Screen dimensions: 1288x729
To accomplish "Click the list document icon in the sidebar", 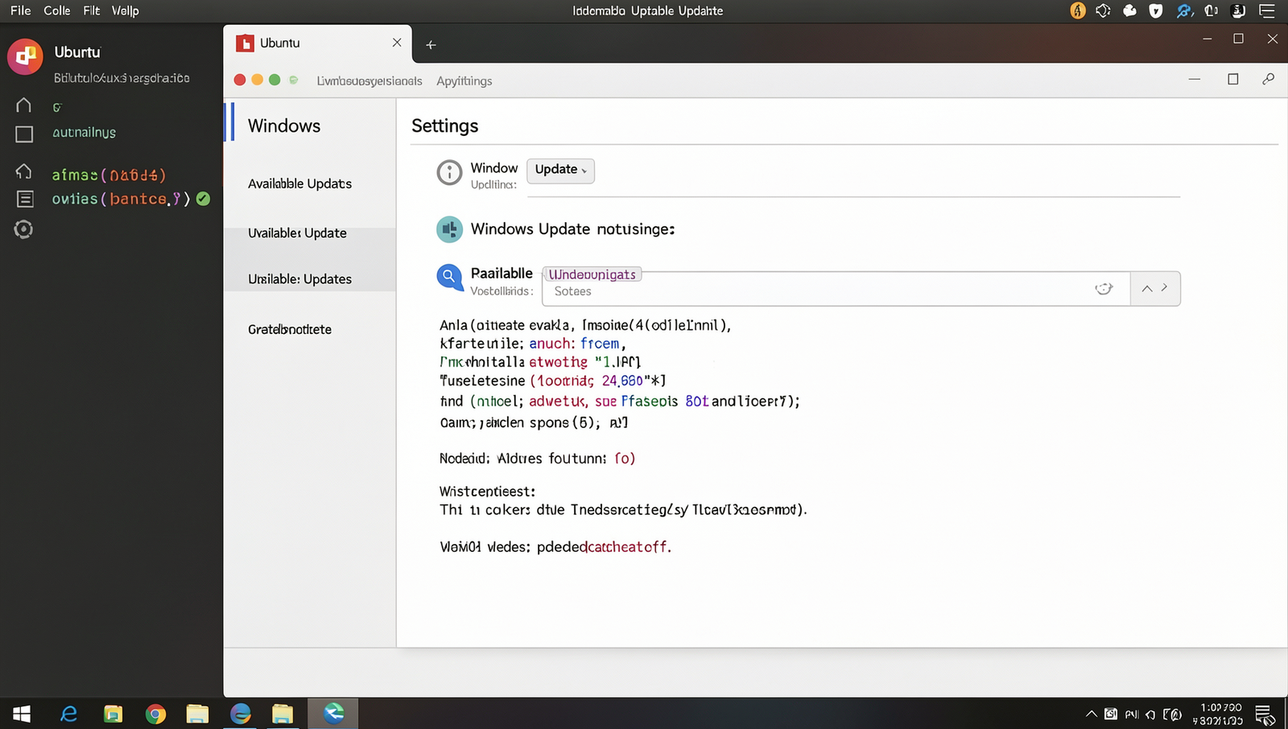I will click(24, 199).
